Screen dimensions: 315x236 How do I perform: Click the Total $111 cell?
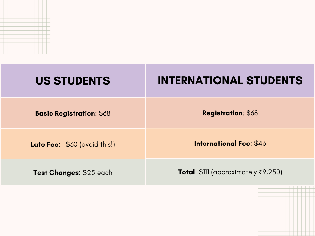(x=230, y=172)
